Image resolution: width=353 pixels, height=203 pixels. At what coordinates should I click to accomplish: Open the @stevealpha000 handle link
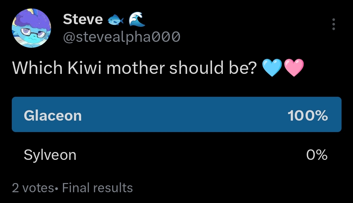point(121,37)
